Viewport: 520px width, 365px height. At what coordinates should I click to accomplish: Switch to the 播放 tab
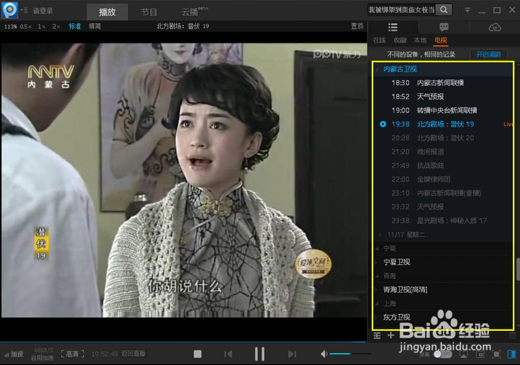pyautogui.click(x=107, y=12)
